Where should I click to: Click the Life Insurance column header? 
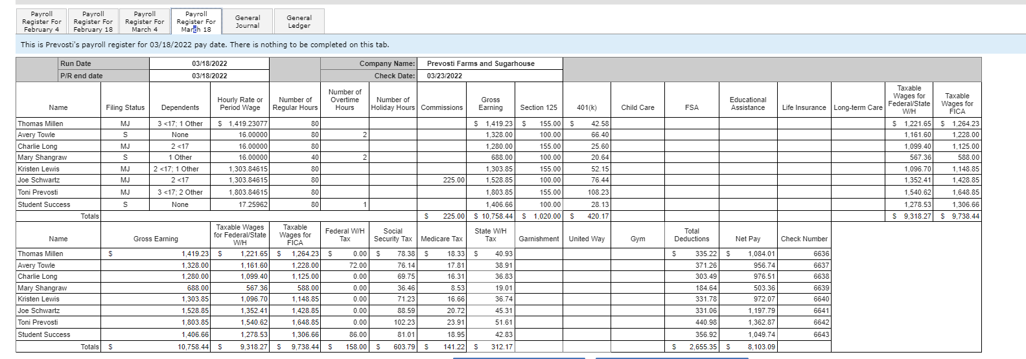click(x=804, y=107)
